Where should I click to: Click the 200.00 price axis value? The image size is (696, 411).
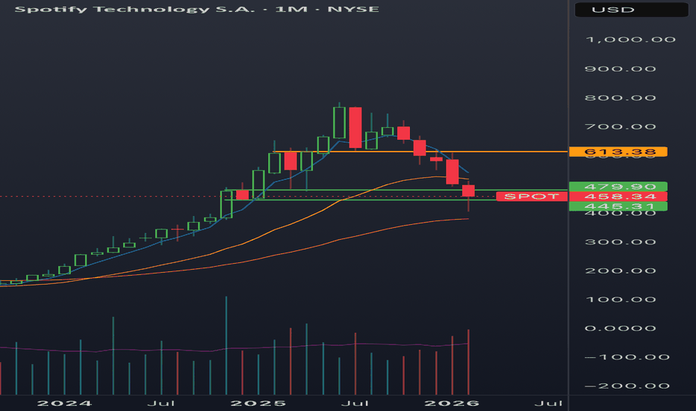coord(620,271)
